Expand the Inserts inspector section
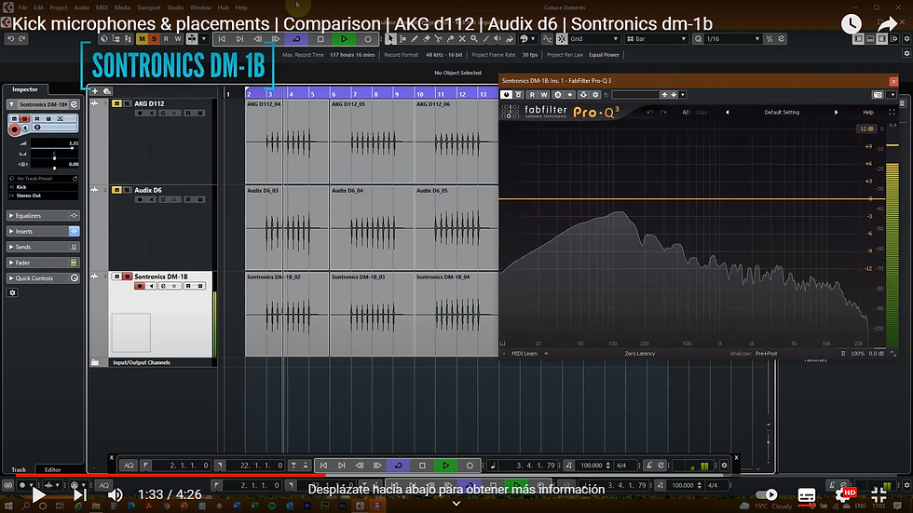Screen dimensions: 913x513 [43, 232]
